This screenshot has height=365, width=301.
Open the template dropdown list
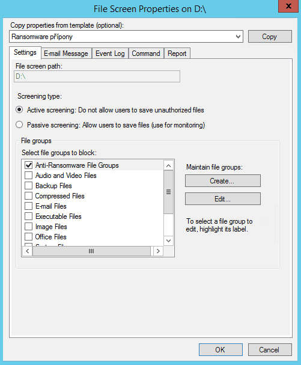point(238,37)
